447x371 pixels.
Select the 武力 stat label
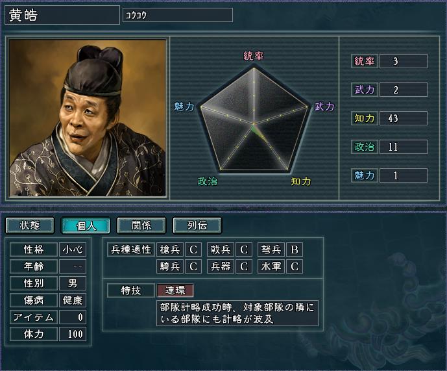[x=365, y=90]
